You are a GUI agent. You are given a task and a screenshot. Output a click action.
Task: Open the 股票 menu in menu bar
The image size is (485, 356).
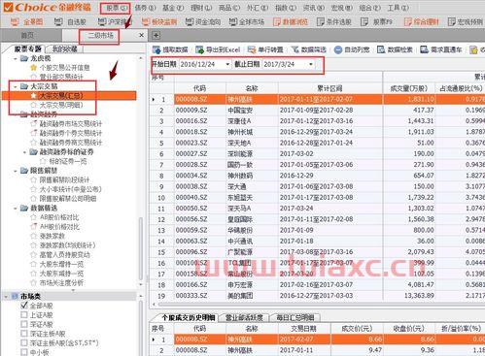(x=115, y=8)
